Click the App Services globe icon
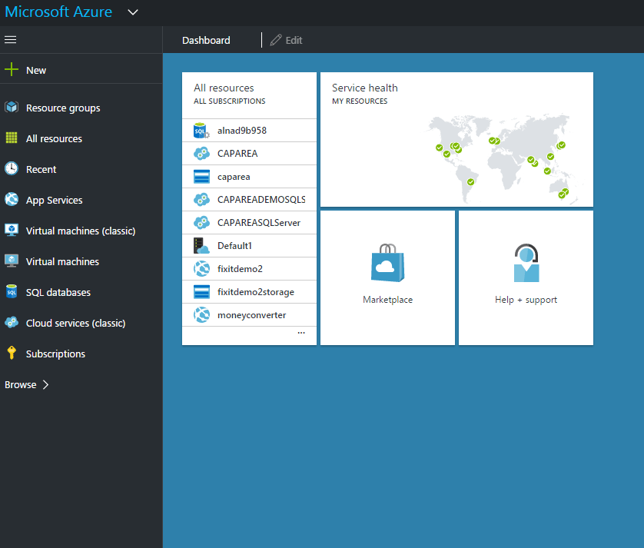This screenshot has height=548, width=644. pos(12,199)
